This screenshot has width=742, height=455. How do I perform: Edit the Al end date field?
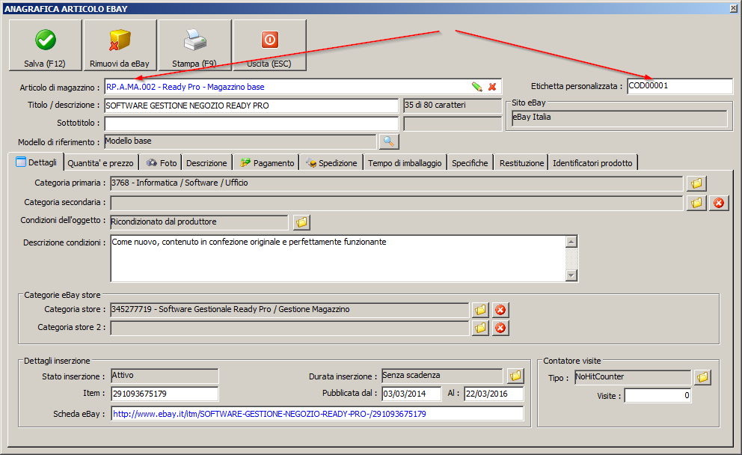494,394
